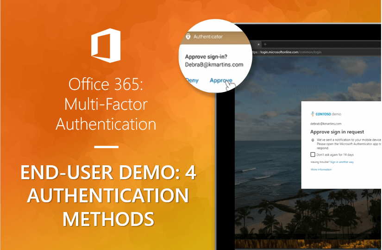The image size is (382, 250).
Task: Click the debrab@kmartins.com text in sign-in dialog
Action: point(326,124)
